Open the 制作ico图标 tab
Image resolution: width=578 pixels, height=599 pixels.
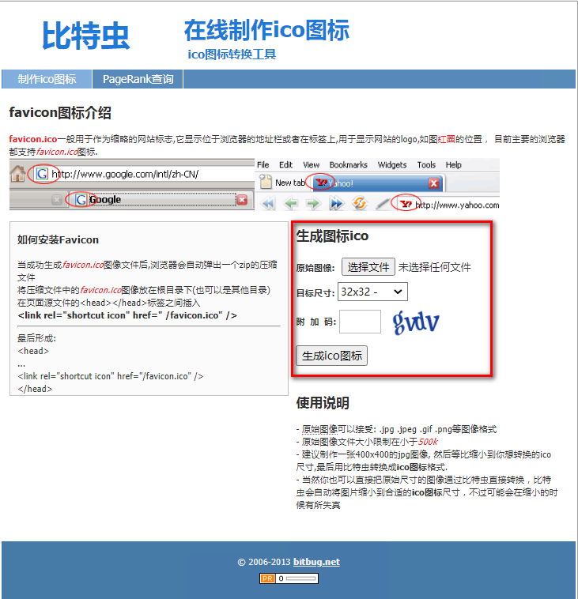47,79
